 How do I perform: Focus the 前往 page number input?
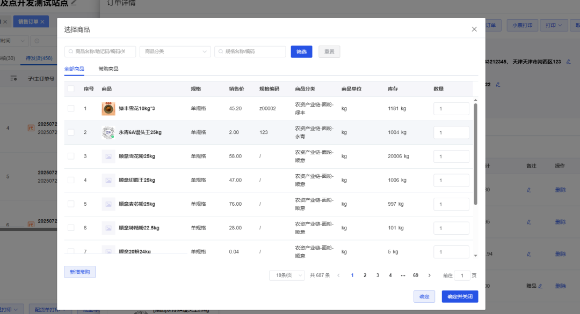point(462,275)
